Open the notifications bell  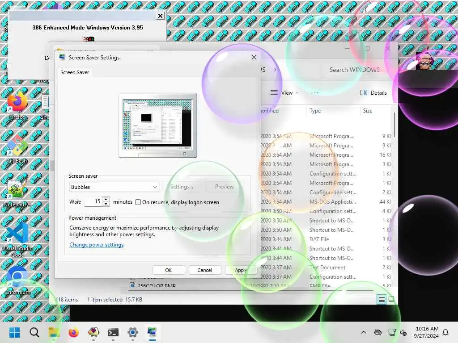click(x=445, y=332)
